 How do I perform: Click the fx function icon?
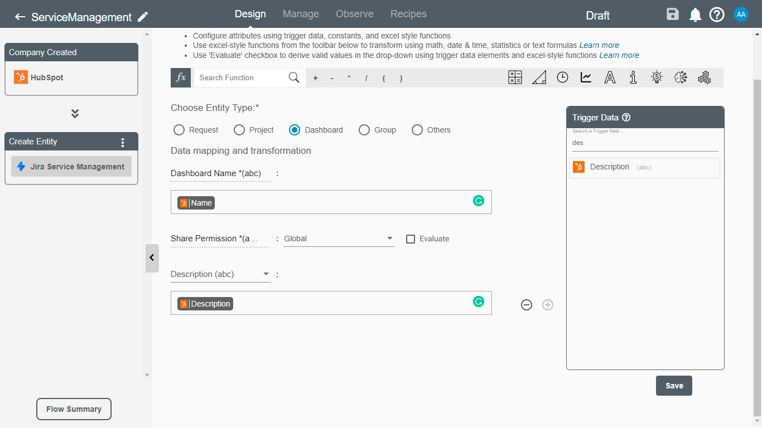[181, 77]
